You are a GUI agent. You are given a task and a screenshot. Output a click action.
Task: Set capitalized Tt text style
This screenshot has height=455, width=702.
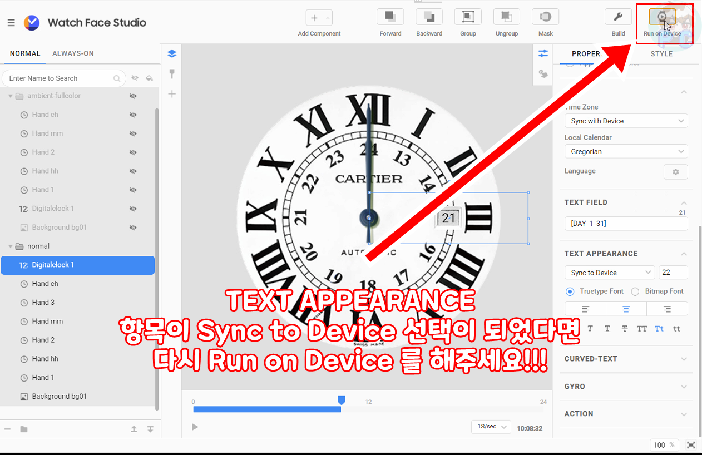pyautogui.click(x=659, y=329)
